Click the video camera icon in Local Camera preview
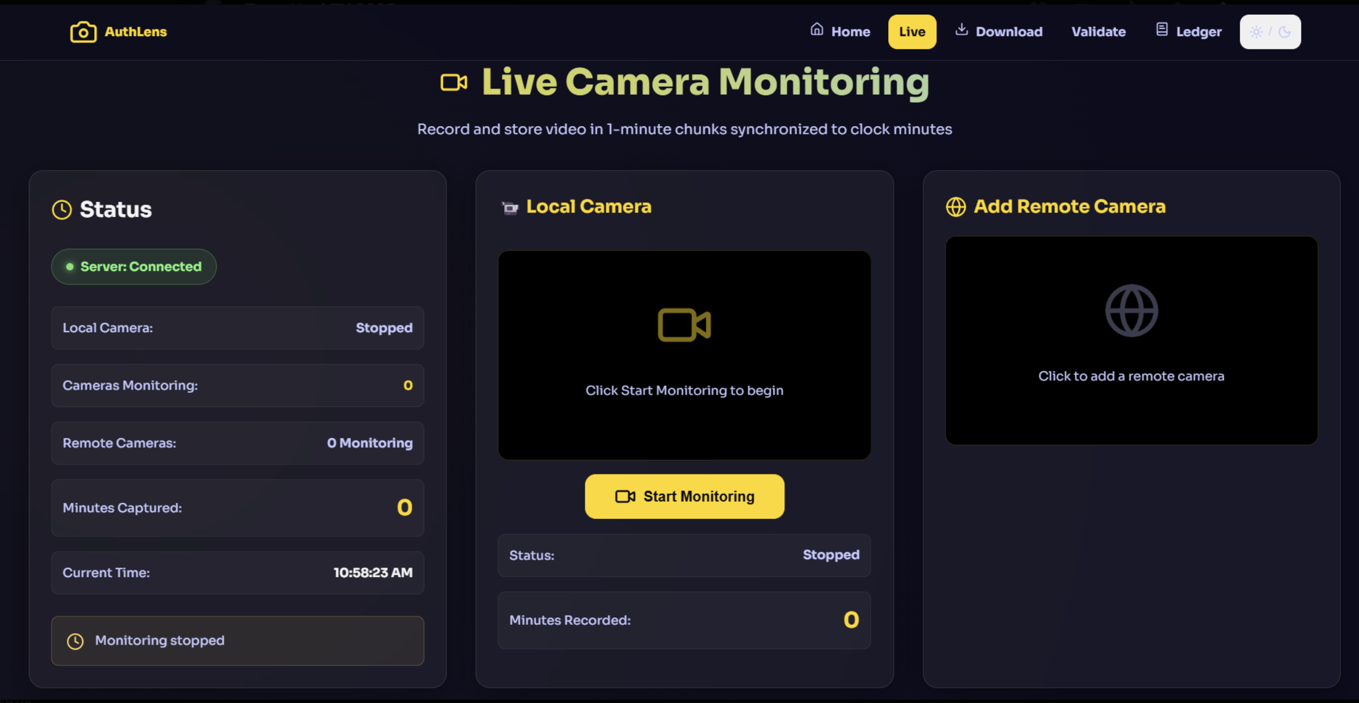Screen dimensions: 1359x703 coord(684,325)
